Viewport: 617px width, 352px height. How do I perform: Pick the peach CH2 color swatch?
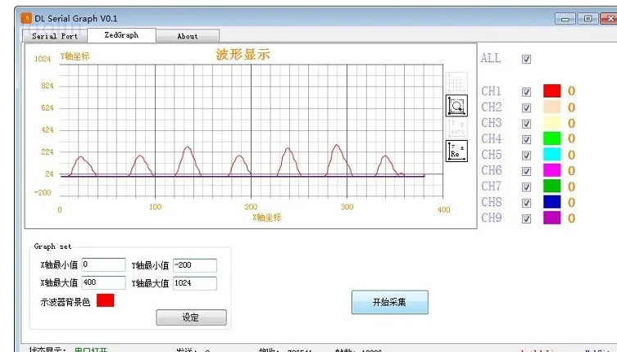point(551,107)
